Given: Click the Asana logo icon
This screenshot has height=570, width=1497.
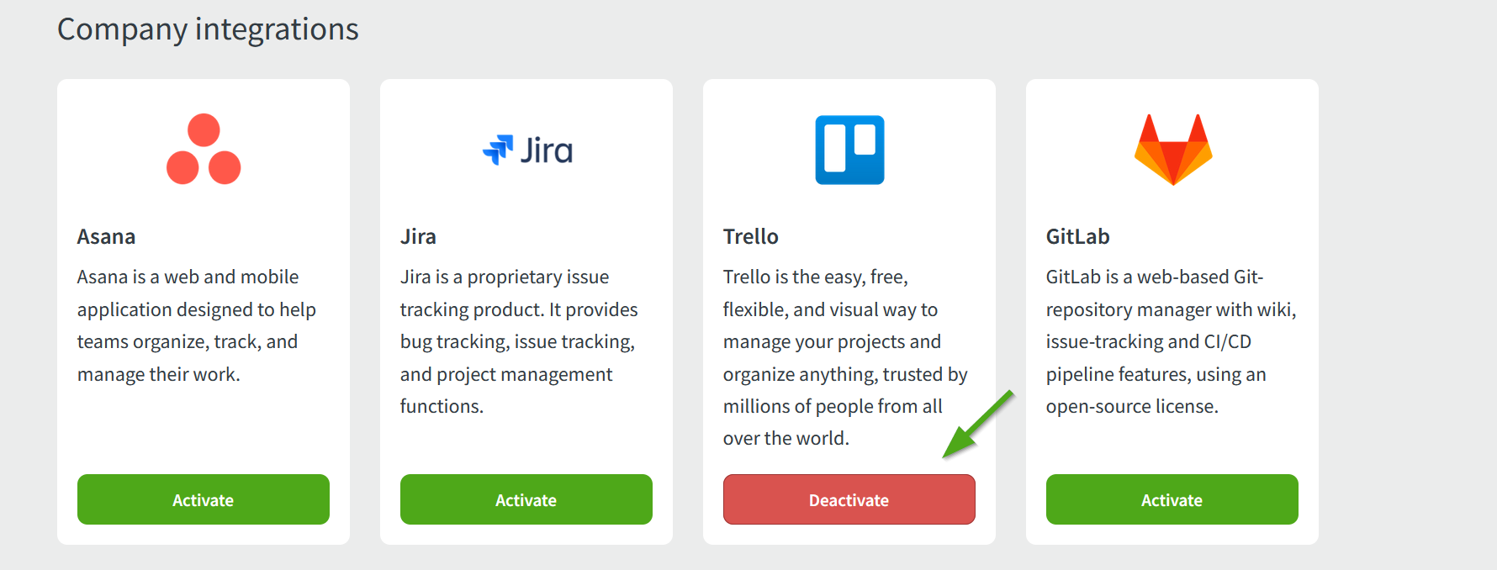Looking at the screenshot, I should point(203,150).
